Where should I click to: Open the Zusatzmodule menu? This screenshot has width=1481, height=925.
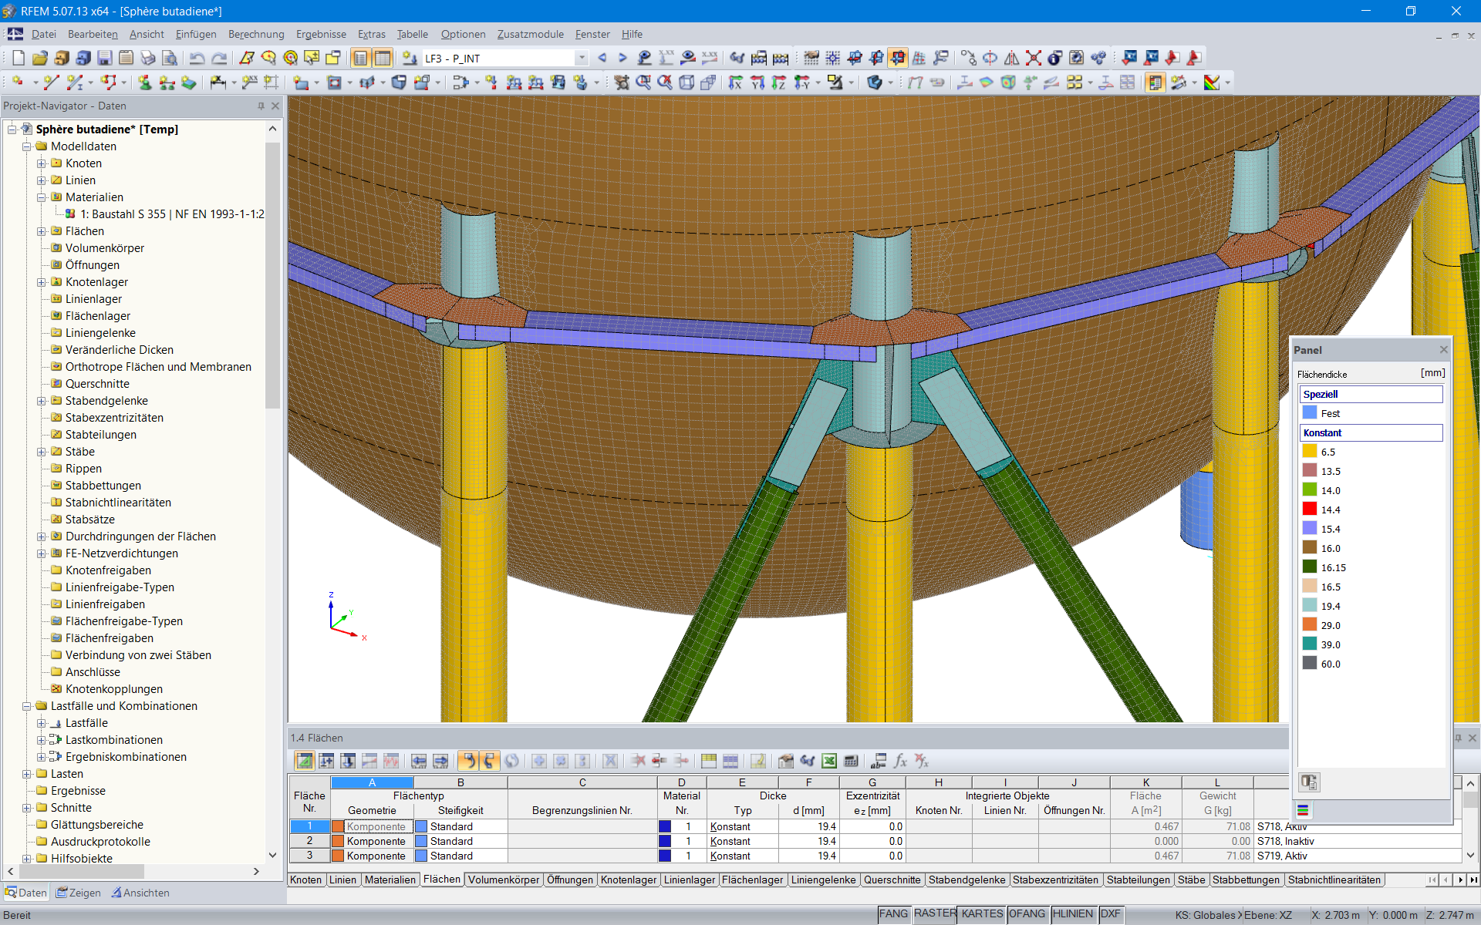[531, 34]
